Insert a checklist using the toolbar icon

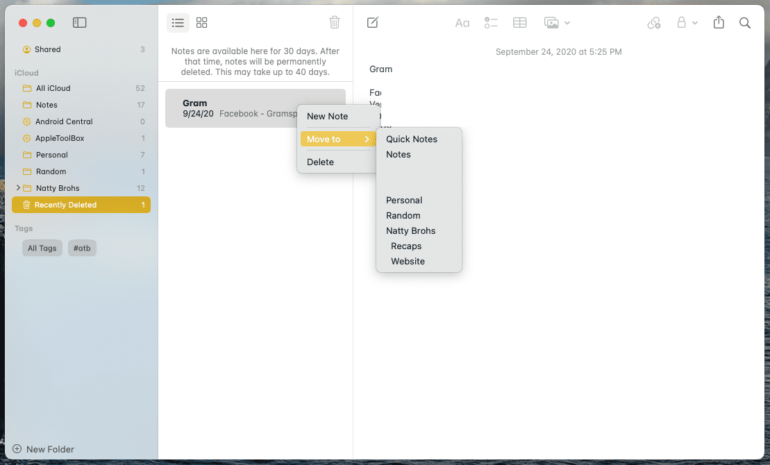[491, 23]
